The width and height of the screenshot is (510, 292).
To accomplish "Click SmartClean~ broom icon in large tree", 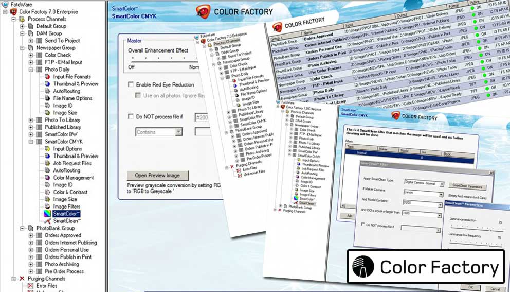I will coord(47,221).
